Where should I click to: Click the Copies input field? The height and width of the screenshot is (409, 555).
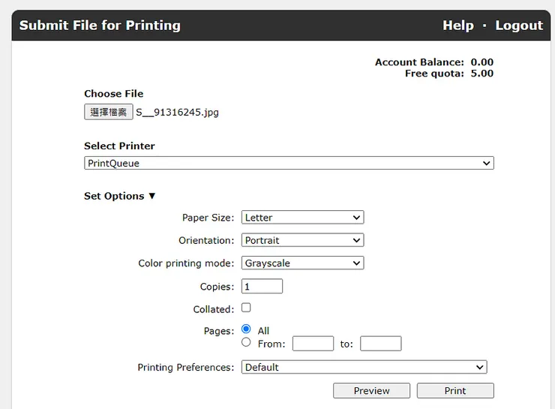[262, 287]
